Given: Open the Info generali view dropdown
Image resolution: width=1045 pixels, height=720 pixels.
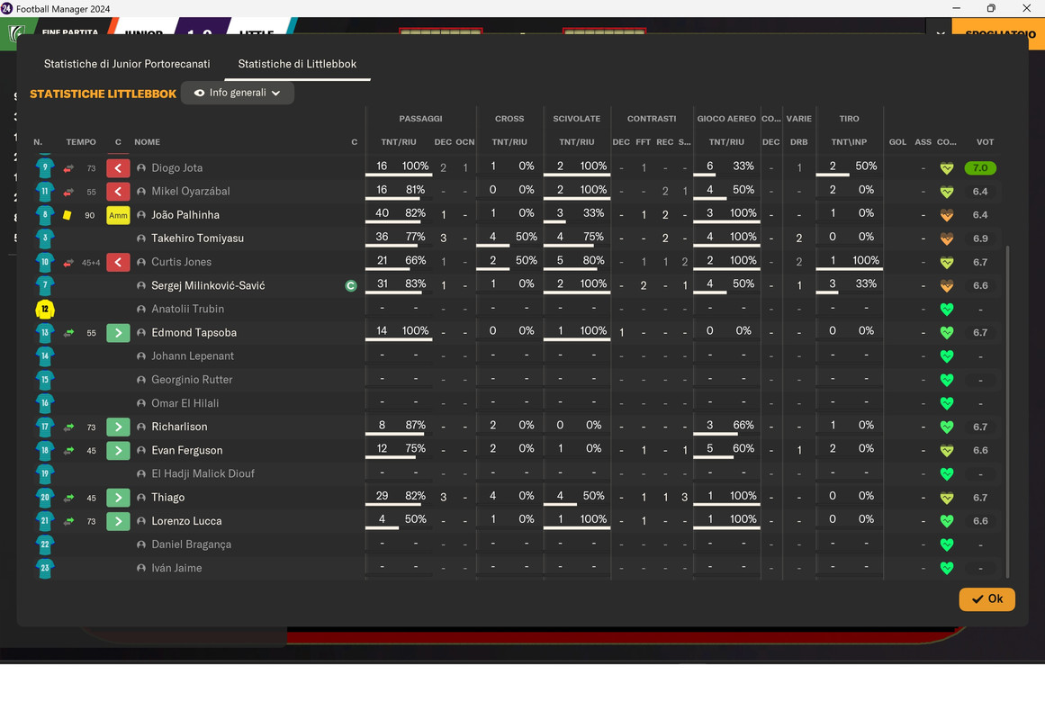Looking at the screenshot, I should 238,93.
